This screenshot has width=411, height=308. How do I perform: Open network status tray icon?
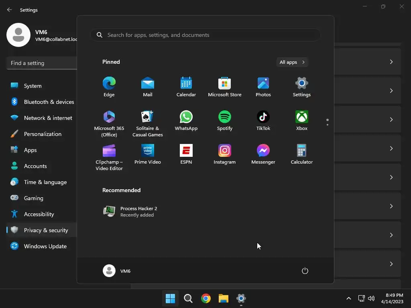point(362,298)
